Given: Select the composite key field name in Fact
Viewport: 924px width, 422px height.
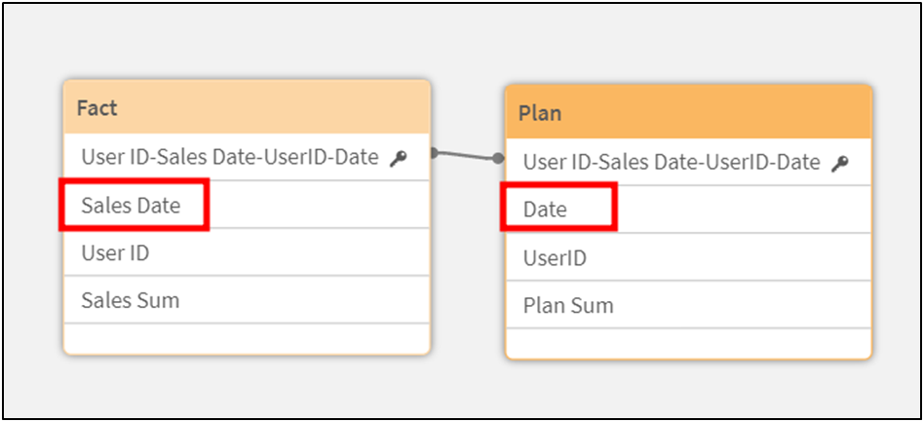Looking at the screenshot, I should pyautogui.click(x=229, y=157).
